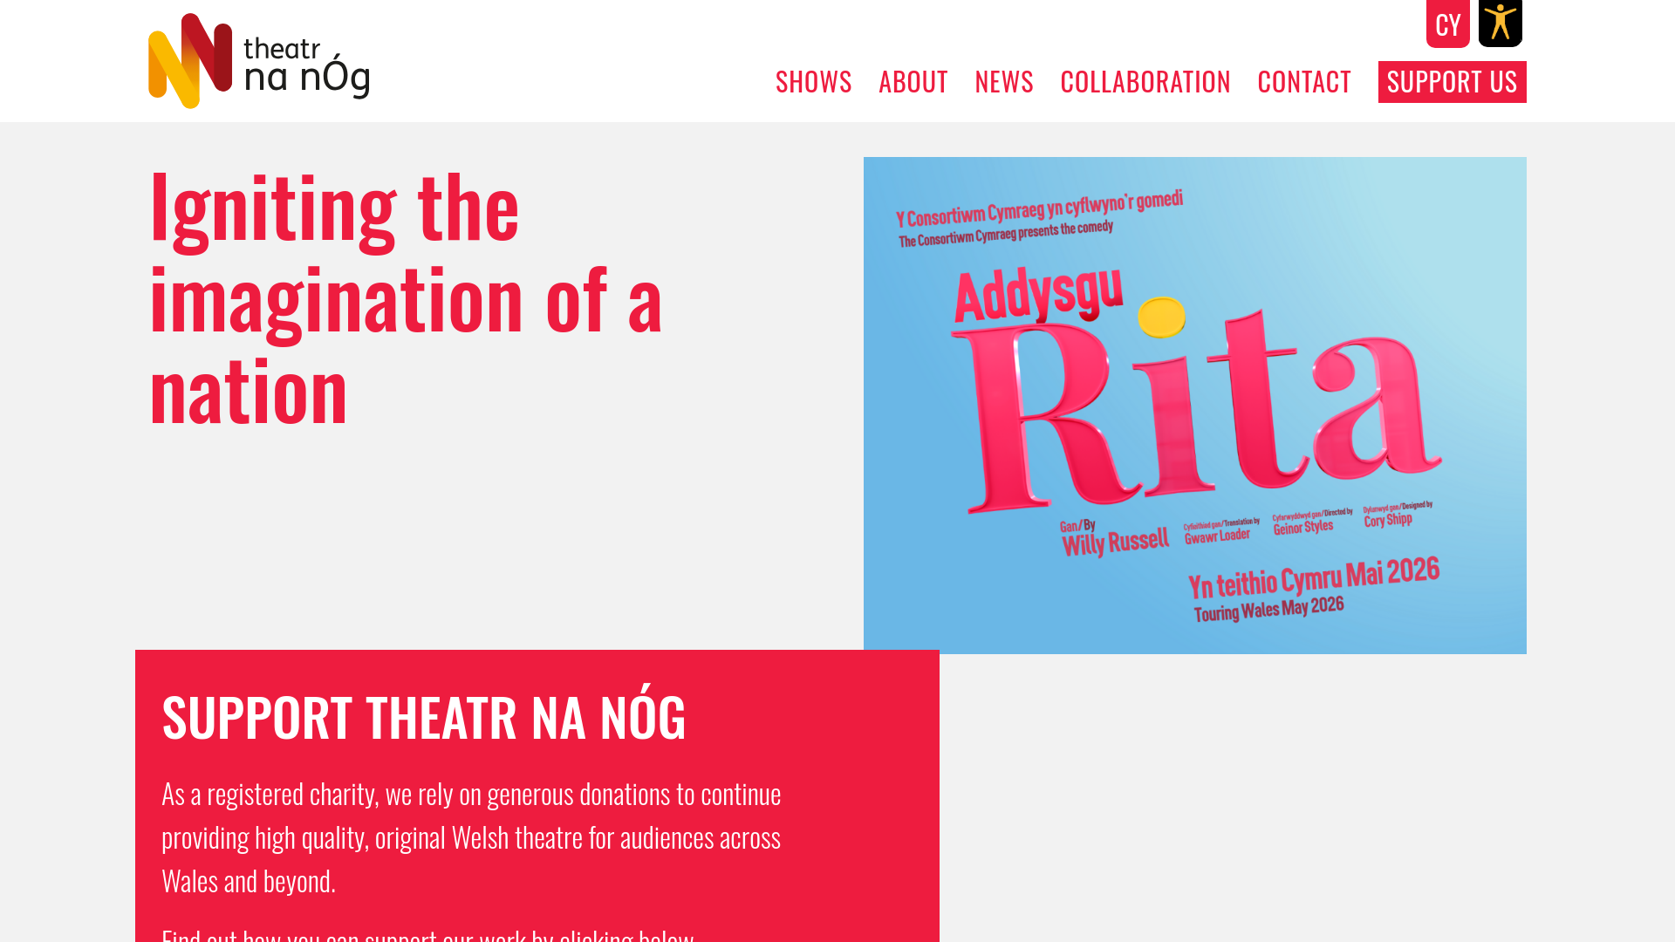This screenshot has height=942, width=1675.
Task: Click the 'Igniting the imagination of a nation' heading
Action: click(407, 297)
